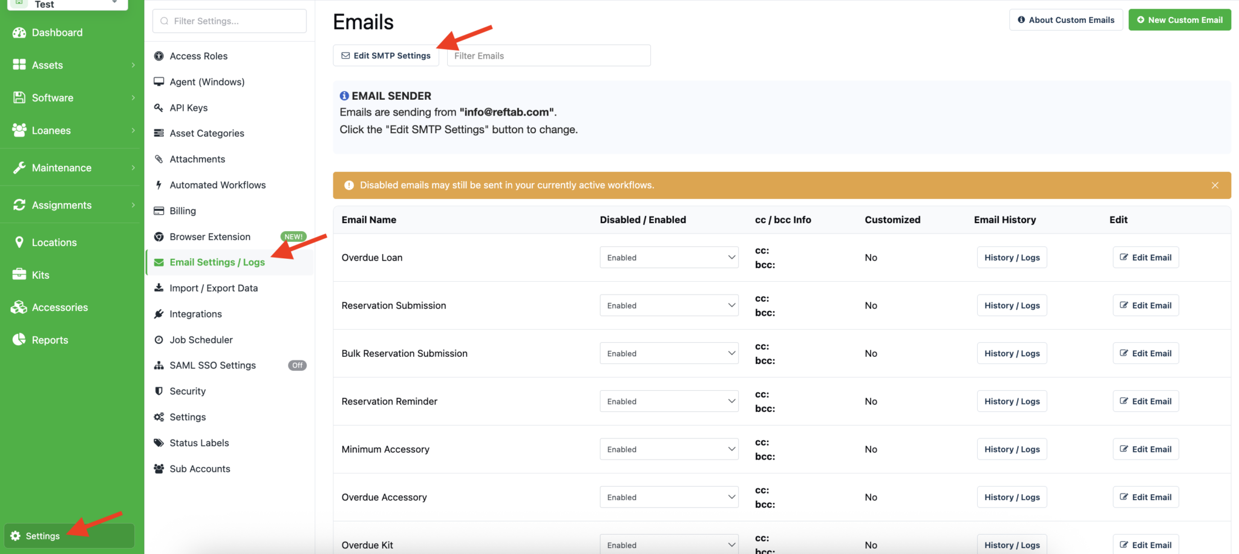The image size is (1239, 554).
Task: Click the Attachments paperclip icon
Action: (x=159, y=159)
